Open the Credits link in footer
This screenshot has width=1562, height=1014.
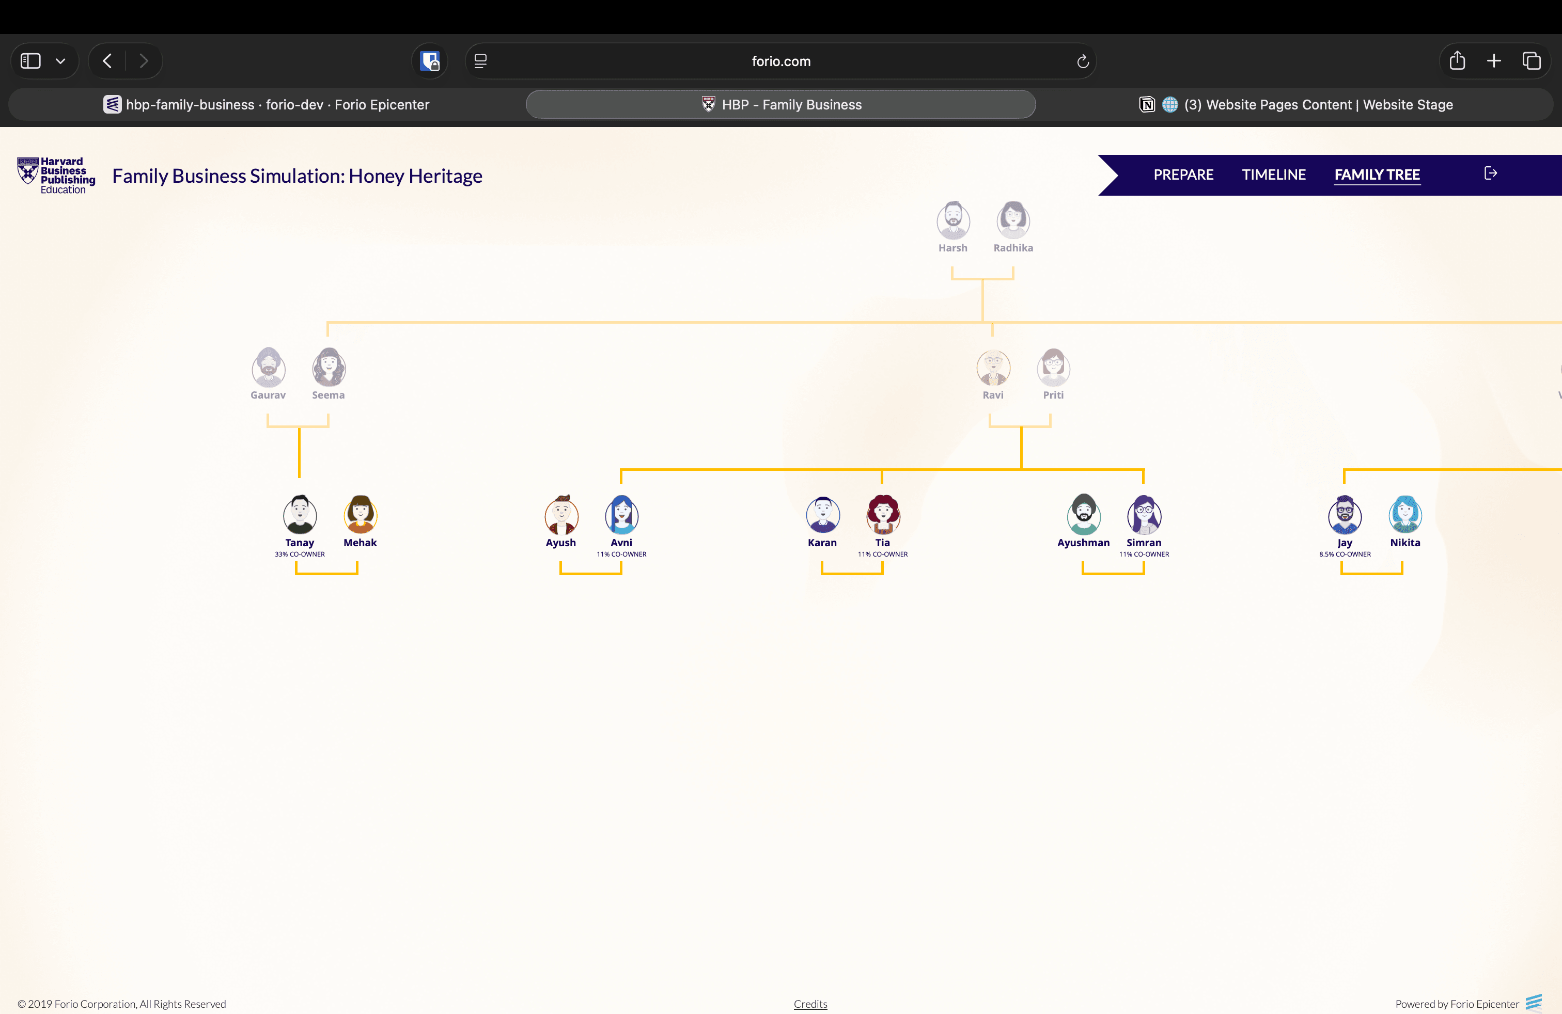click(810, 1004)
